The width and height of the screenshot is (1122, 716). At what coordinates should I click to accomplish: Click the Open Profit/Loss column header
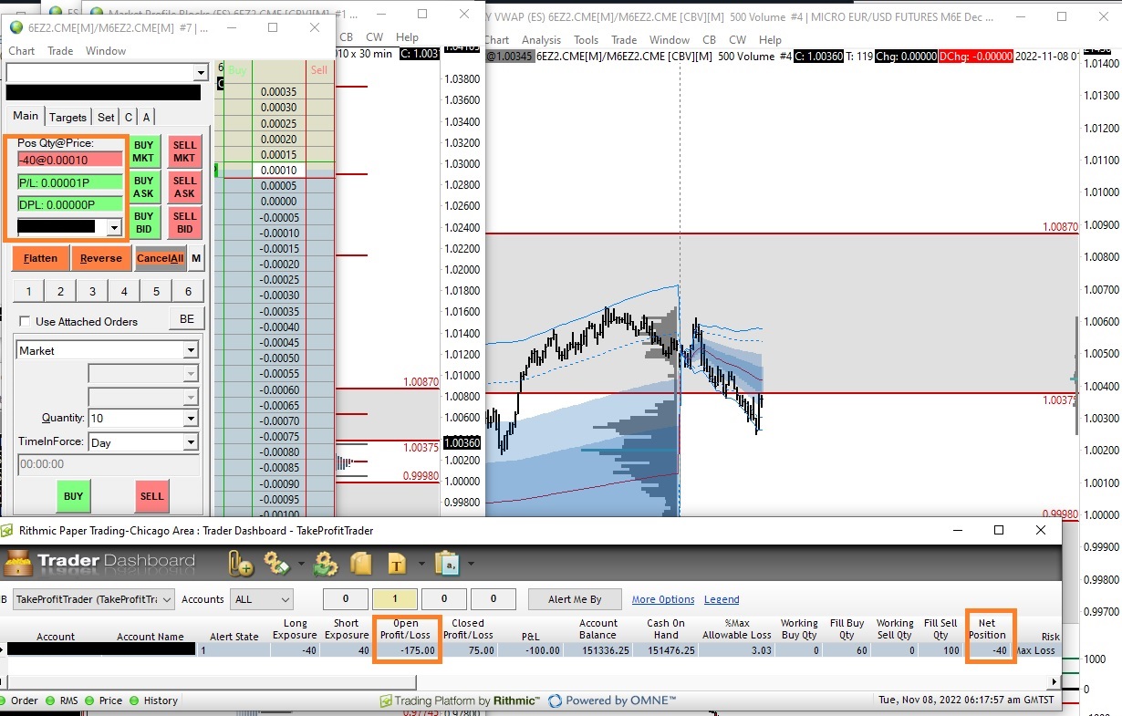pyautogui.click(x=408, y=629)
